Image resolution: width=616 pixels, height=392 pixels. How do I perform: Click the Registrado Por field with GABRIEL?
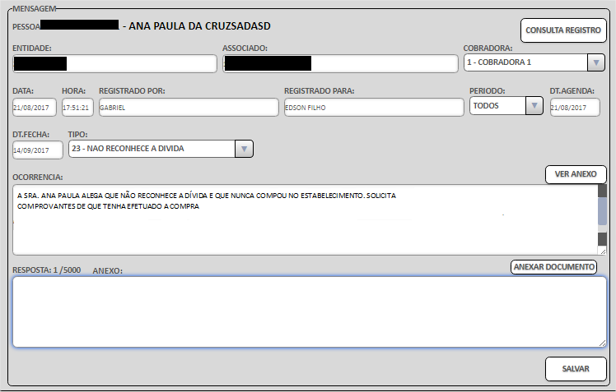(x=188, y=108)
